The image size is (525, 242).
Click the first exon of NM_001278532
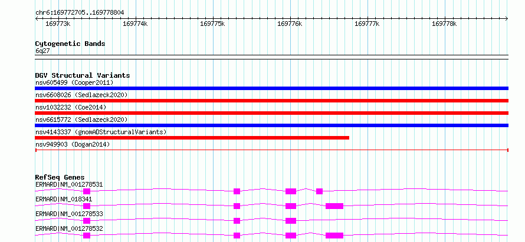pos(87,236)
